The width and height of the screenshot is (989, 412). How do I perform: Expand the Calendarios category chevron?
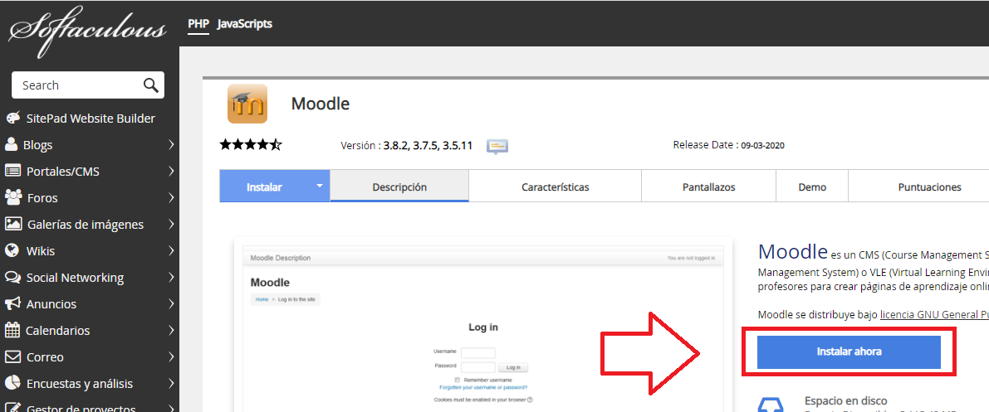[x=172, y=330]
